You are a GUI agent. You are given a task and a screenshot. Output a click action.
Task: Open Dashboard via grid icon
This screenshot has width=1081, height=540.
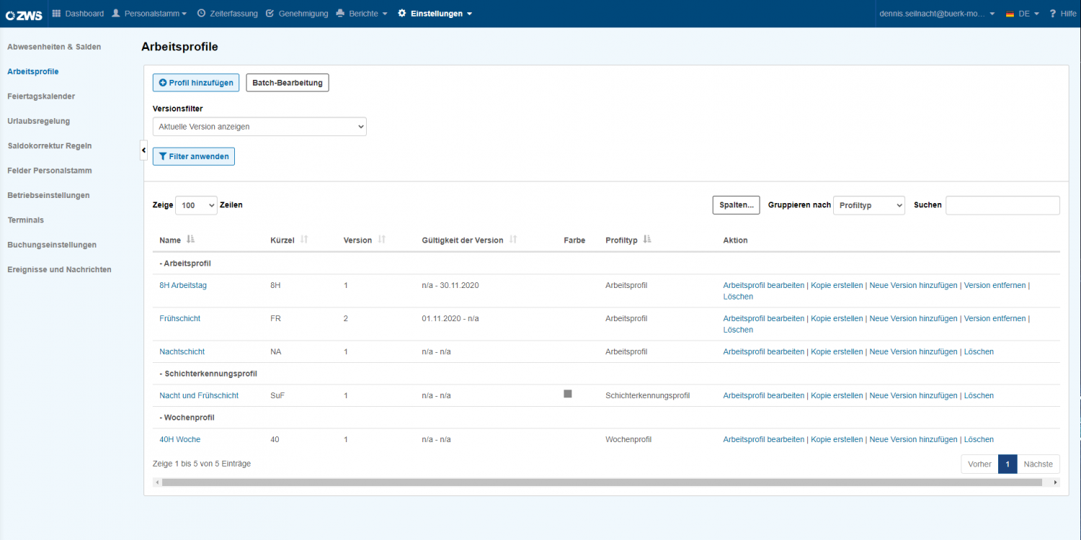point(56,14)
